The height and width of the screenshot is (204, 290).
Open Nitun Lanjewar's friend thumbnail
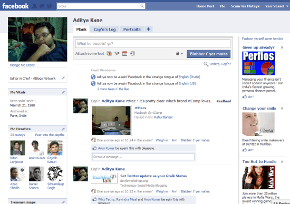(x=18, y=148)
